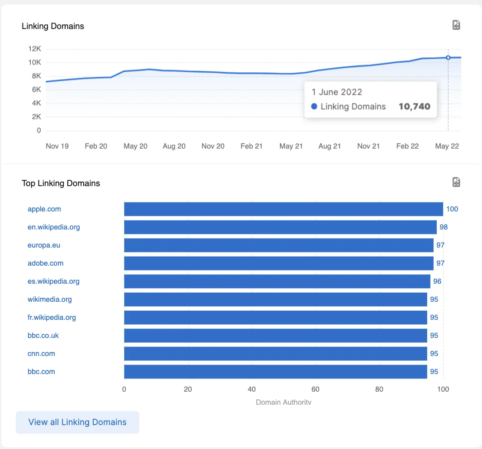Export the Top Linking Domains chart data

tap(456, 182)
